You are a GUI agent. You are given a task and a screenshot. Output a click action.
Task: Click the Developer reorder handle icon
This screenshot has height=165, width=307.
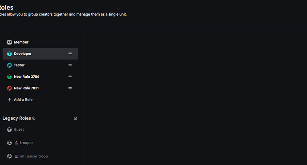pyautogui.click(x=70, y=53)
